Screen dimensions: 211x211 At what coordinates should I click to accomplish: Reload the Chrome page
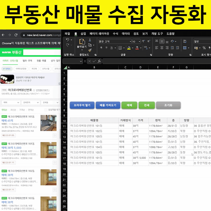[x=16, y=35]
